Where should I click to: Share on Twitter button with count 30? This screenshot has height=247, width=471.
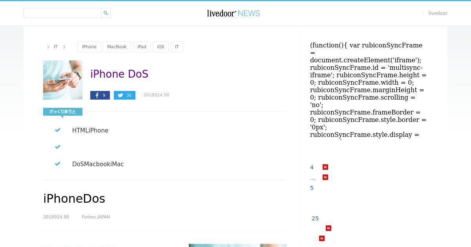click(124, 95)
